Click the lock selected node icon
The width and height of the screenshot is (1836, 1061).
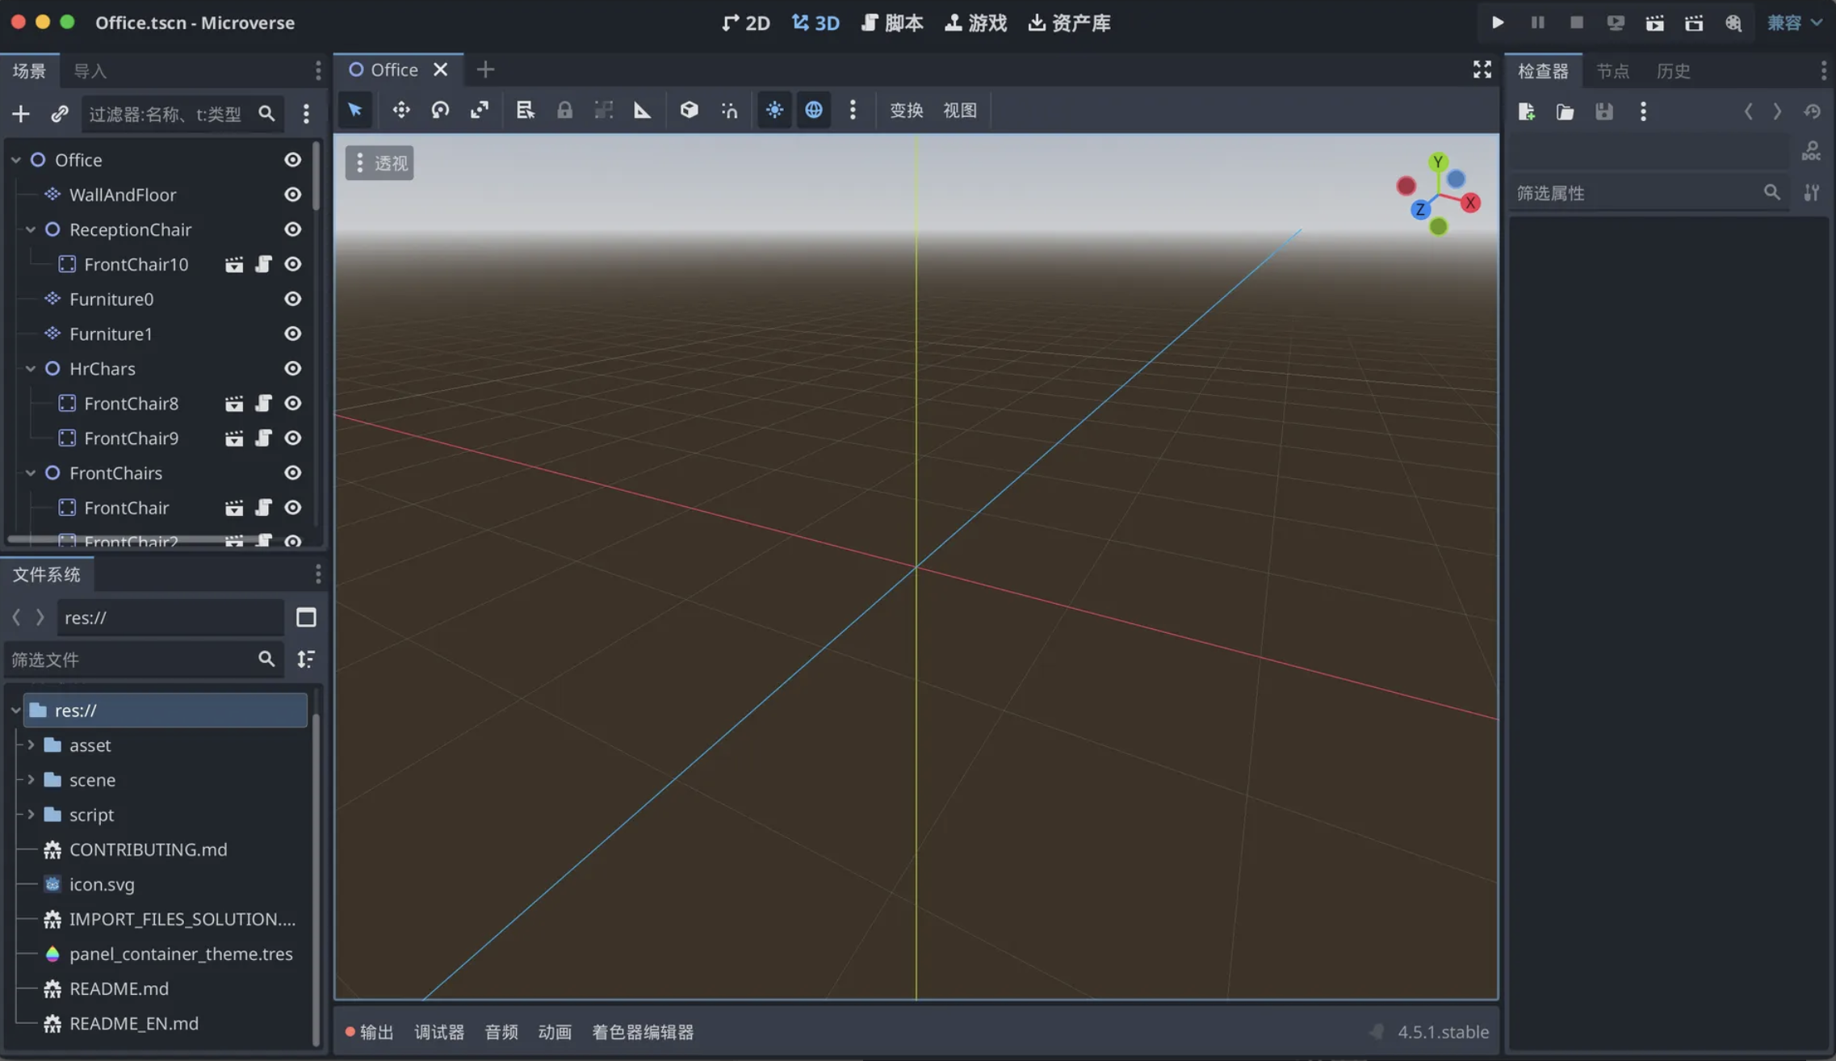[x=564, y=110]
